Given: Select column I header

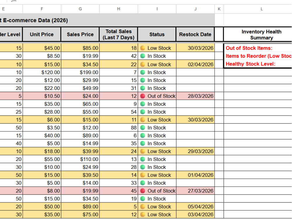Looking at the screenshot, I should tap(157, 9).
